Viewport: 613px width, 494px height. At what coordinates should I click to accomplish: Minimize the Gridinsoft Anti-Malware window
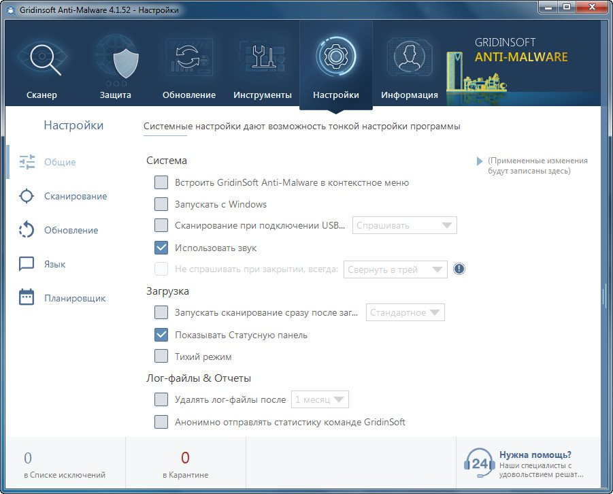[x=548, y=7]
